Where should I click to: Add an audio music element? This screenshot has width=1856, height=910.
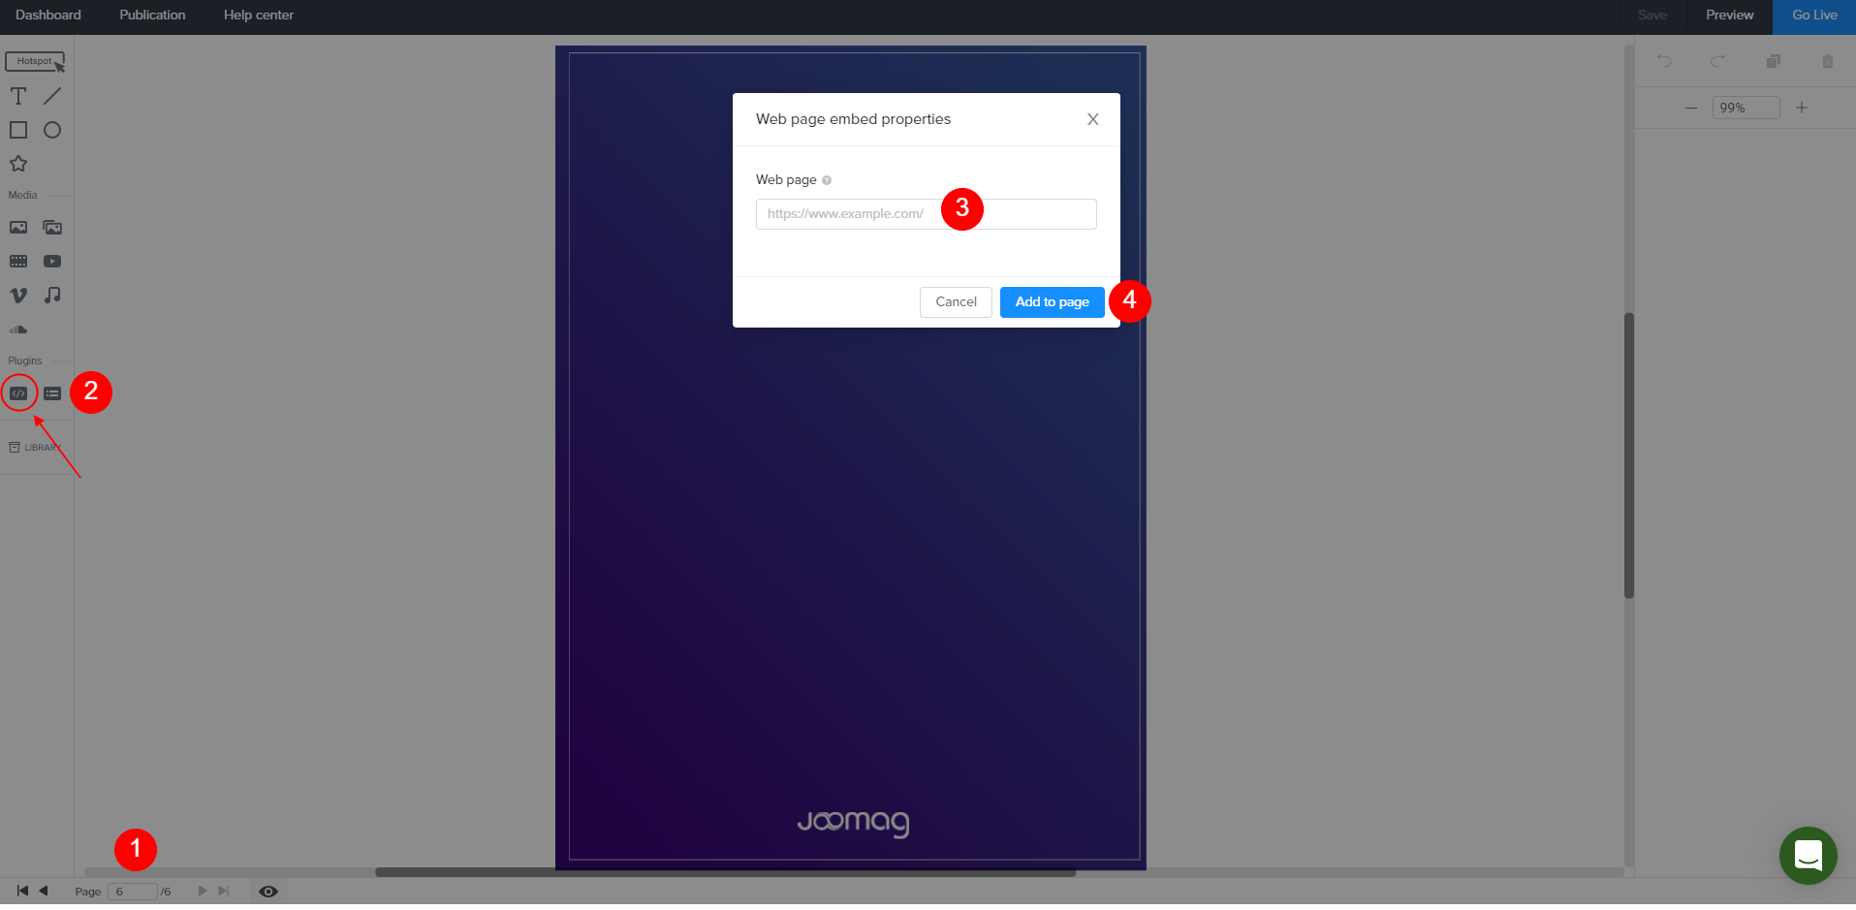pos(52,296)
